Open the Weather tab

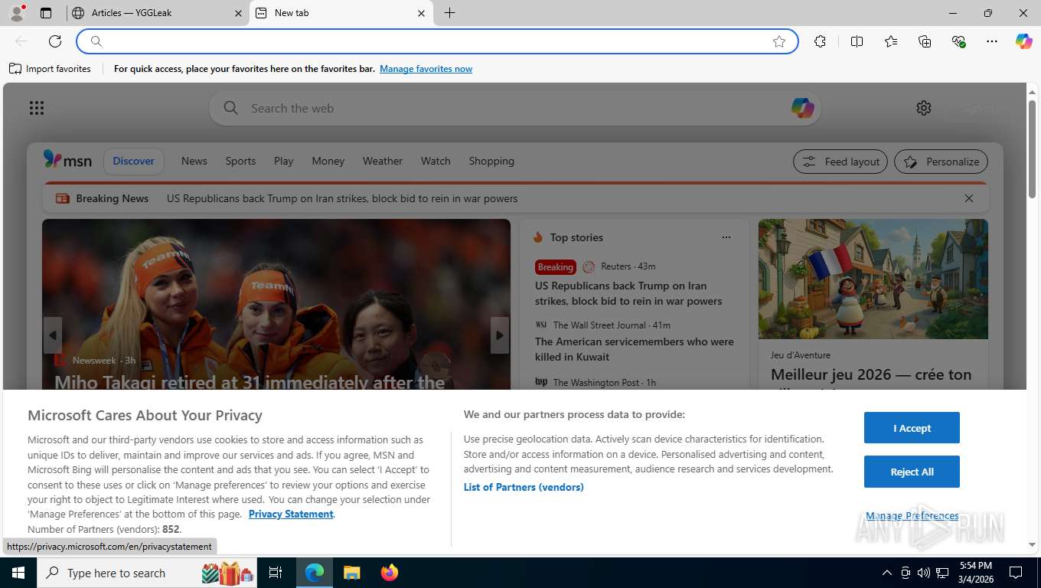pos(382,161)
